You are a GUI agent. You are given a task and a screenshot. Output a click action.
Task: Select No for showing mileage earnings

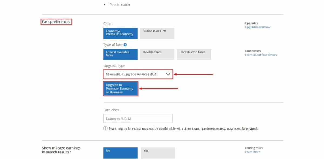pyautogui.click(x=120, y=153)
